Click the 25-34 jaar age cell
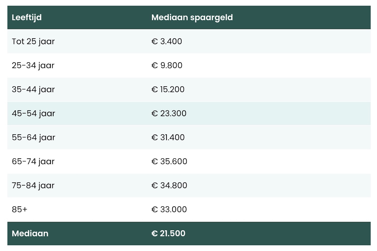 pyautogui.click(x=33, y=66)
